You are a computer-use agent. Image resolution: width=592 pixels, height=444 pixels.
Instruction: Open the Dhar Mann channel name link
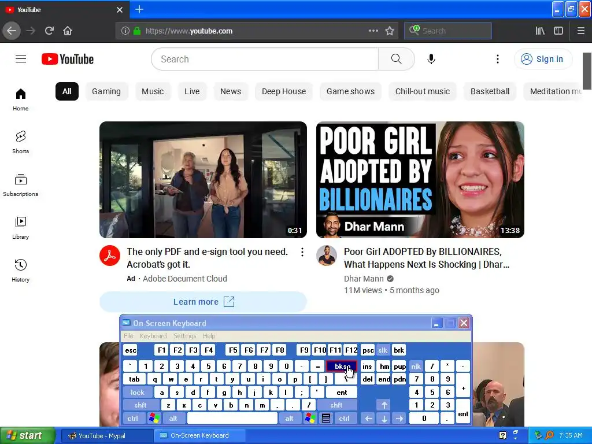(364, 279)
